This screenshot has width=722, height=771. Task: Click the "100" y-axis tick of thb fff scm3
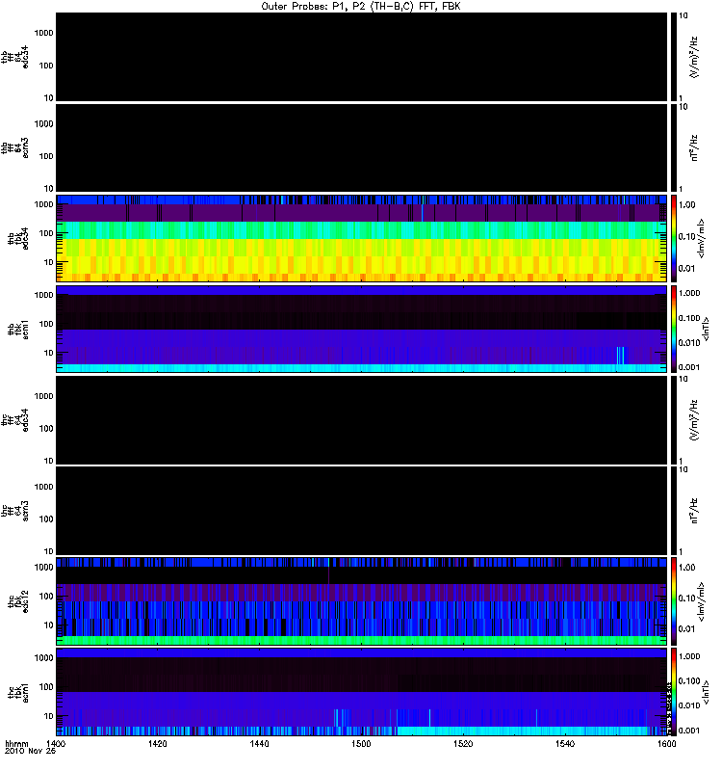click(x=45, y=156)
